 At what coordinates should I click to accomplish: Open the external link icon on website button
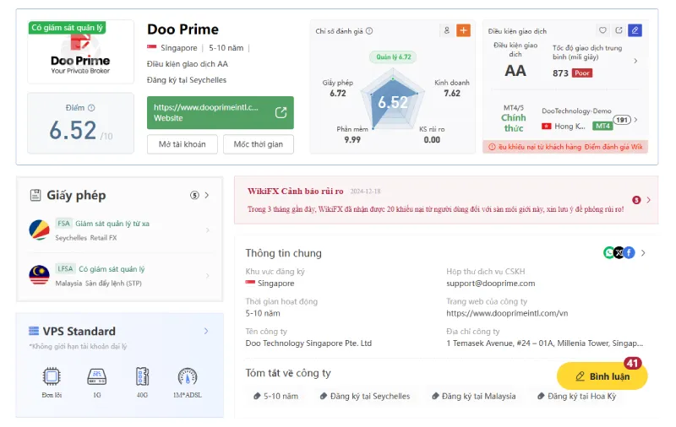point(281,112)
